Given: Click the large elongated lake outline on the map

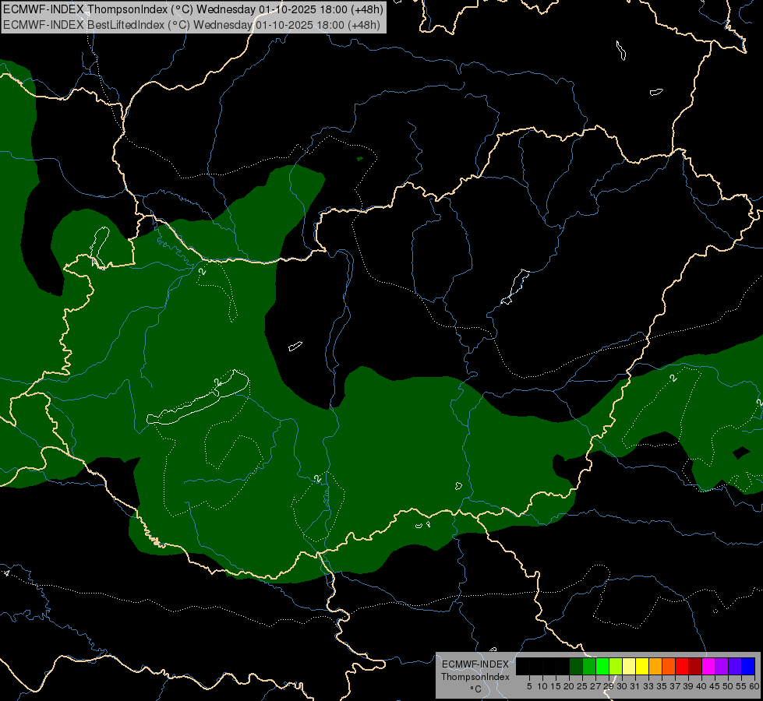Looking at the screenshot, I should 199,400.
